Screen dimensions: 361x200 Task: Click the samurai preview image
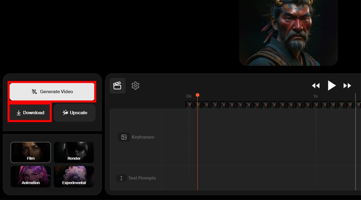tap(288, 33)
